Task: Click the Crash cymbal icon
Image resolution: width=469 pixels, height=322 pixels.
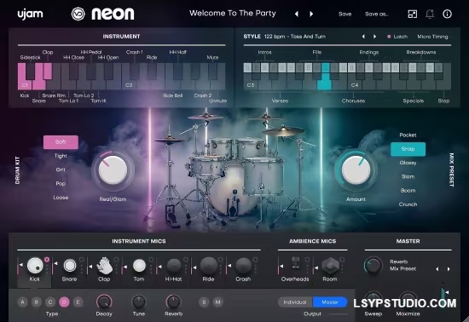Action: pos(243,266)
